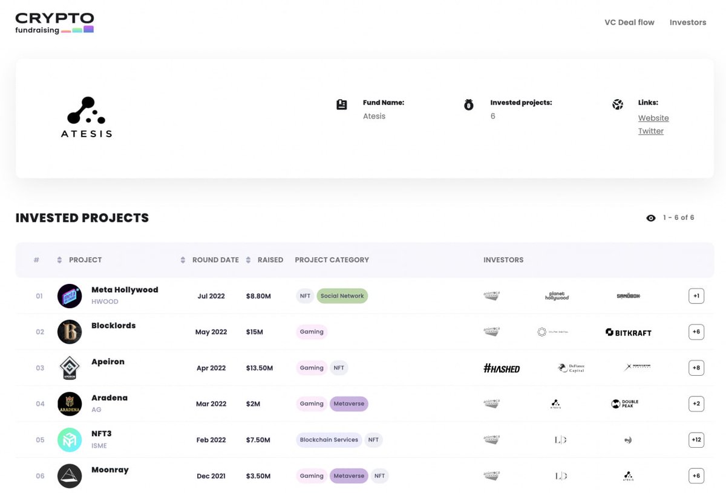Viewport: 726px width, 493px height.
Task: Open the Blocklords project name
Action: pyautogui.click(x=113, y=326)
